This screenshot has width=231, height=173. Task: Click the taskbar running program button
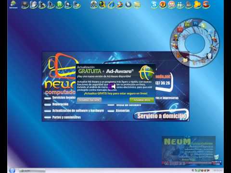(x=32, y=171)
